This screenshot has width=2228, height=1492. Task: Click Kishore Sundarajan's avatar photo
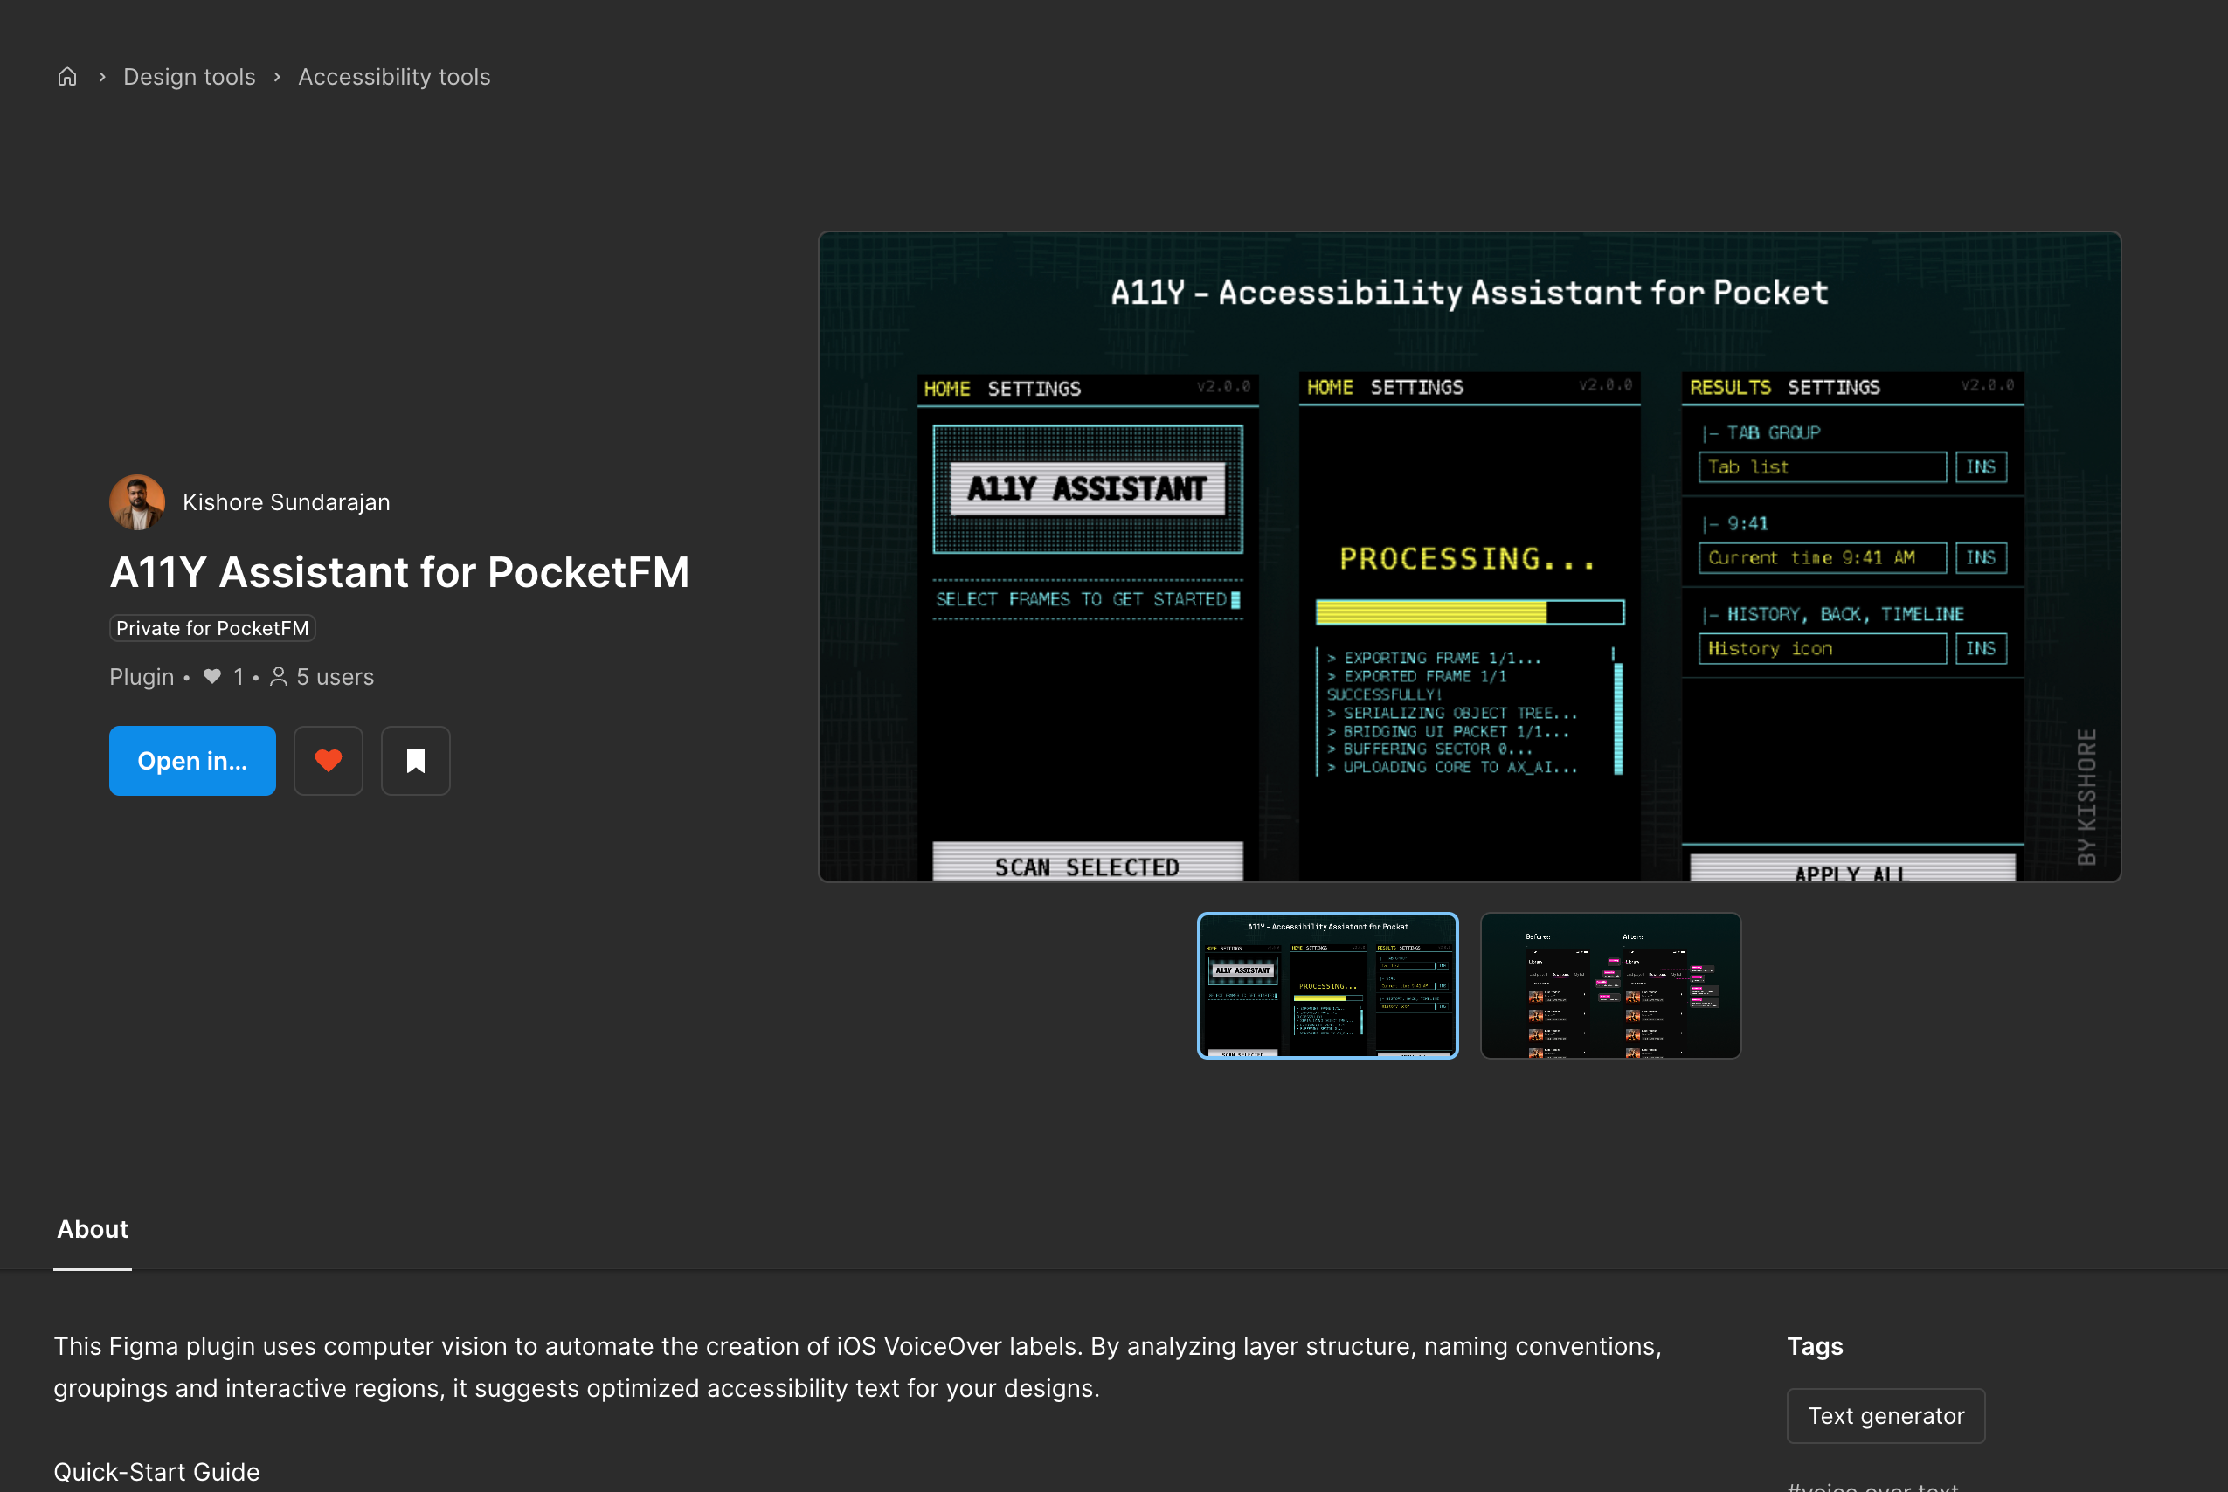click(137, 502)
